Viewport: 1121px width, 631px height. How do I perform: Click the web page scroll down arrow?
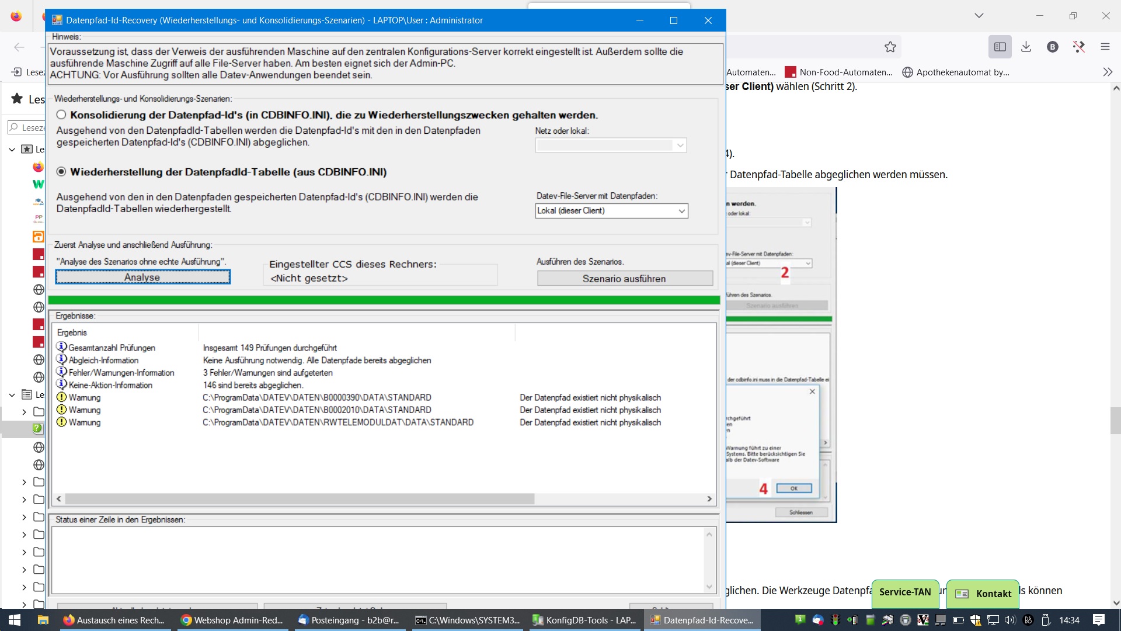coord(1116,603)
